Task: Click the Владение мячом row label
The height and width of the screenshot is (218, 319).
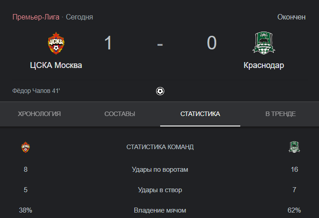Action: click(160, 210)
